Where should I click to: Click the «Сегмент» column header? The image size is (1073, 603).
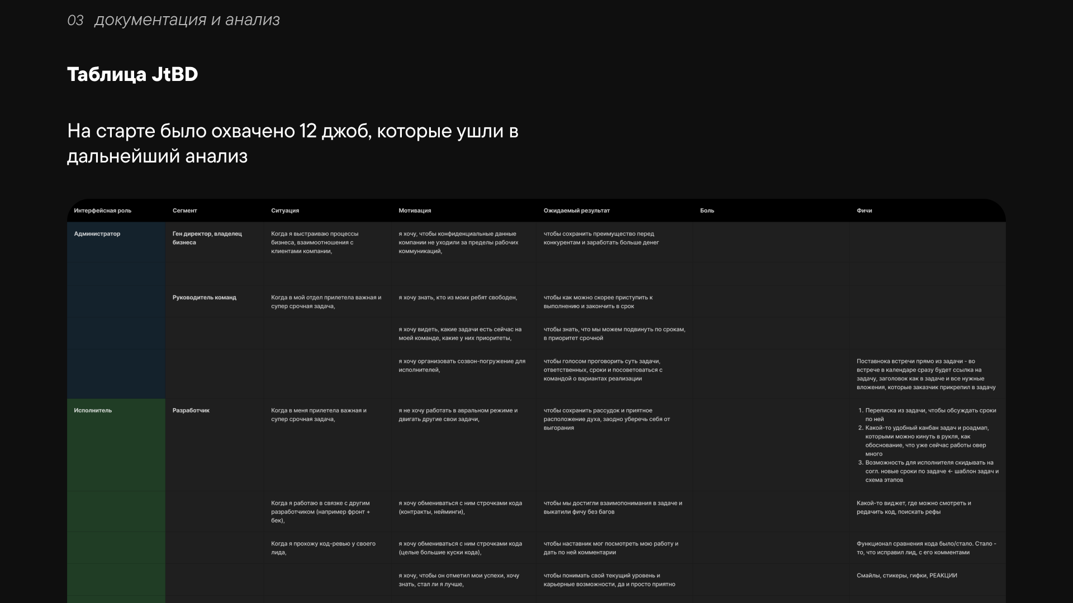tap(184, 210)
